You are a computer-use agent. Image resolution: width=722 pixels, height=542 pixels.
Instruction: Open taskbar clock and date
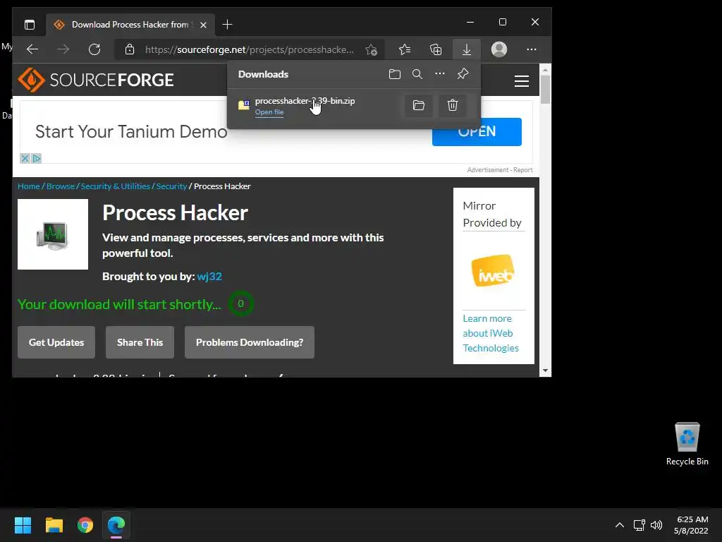tap(691, 525)
